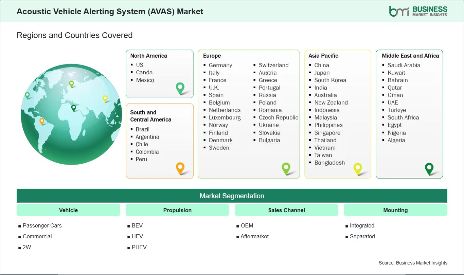Click 'South Korea' in Asia Pacific list
Image resolution: width=464 pixels, height=275 pixels.
pos(330,80)
